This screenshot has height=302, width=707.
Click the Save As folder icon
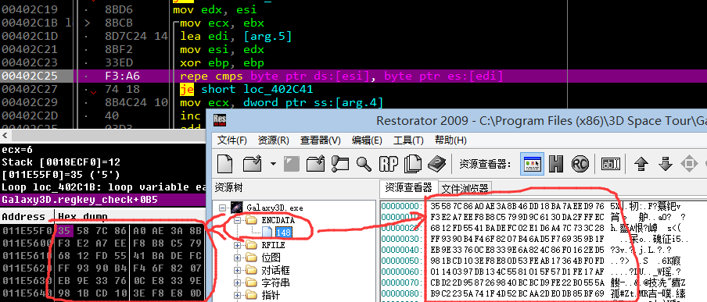click(316, 164)
